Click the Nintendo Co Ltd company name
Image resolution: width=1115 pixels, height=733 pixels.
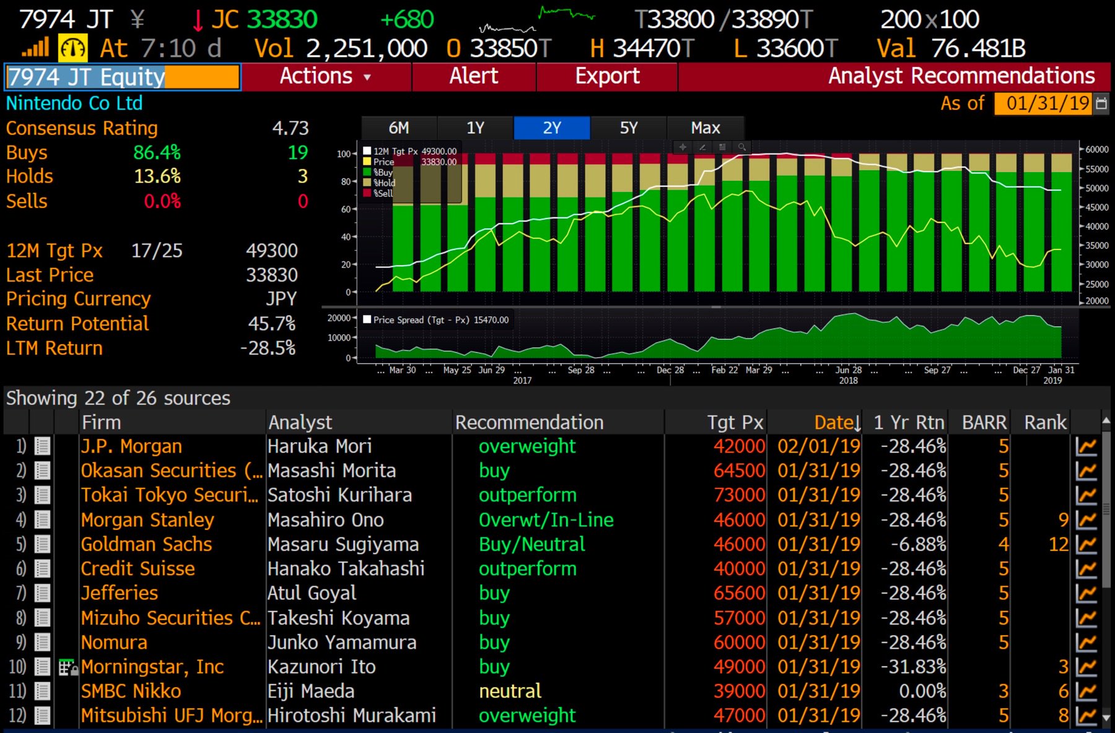click(74, 103)
